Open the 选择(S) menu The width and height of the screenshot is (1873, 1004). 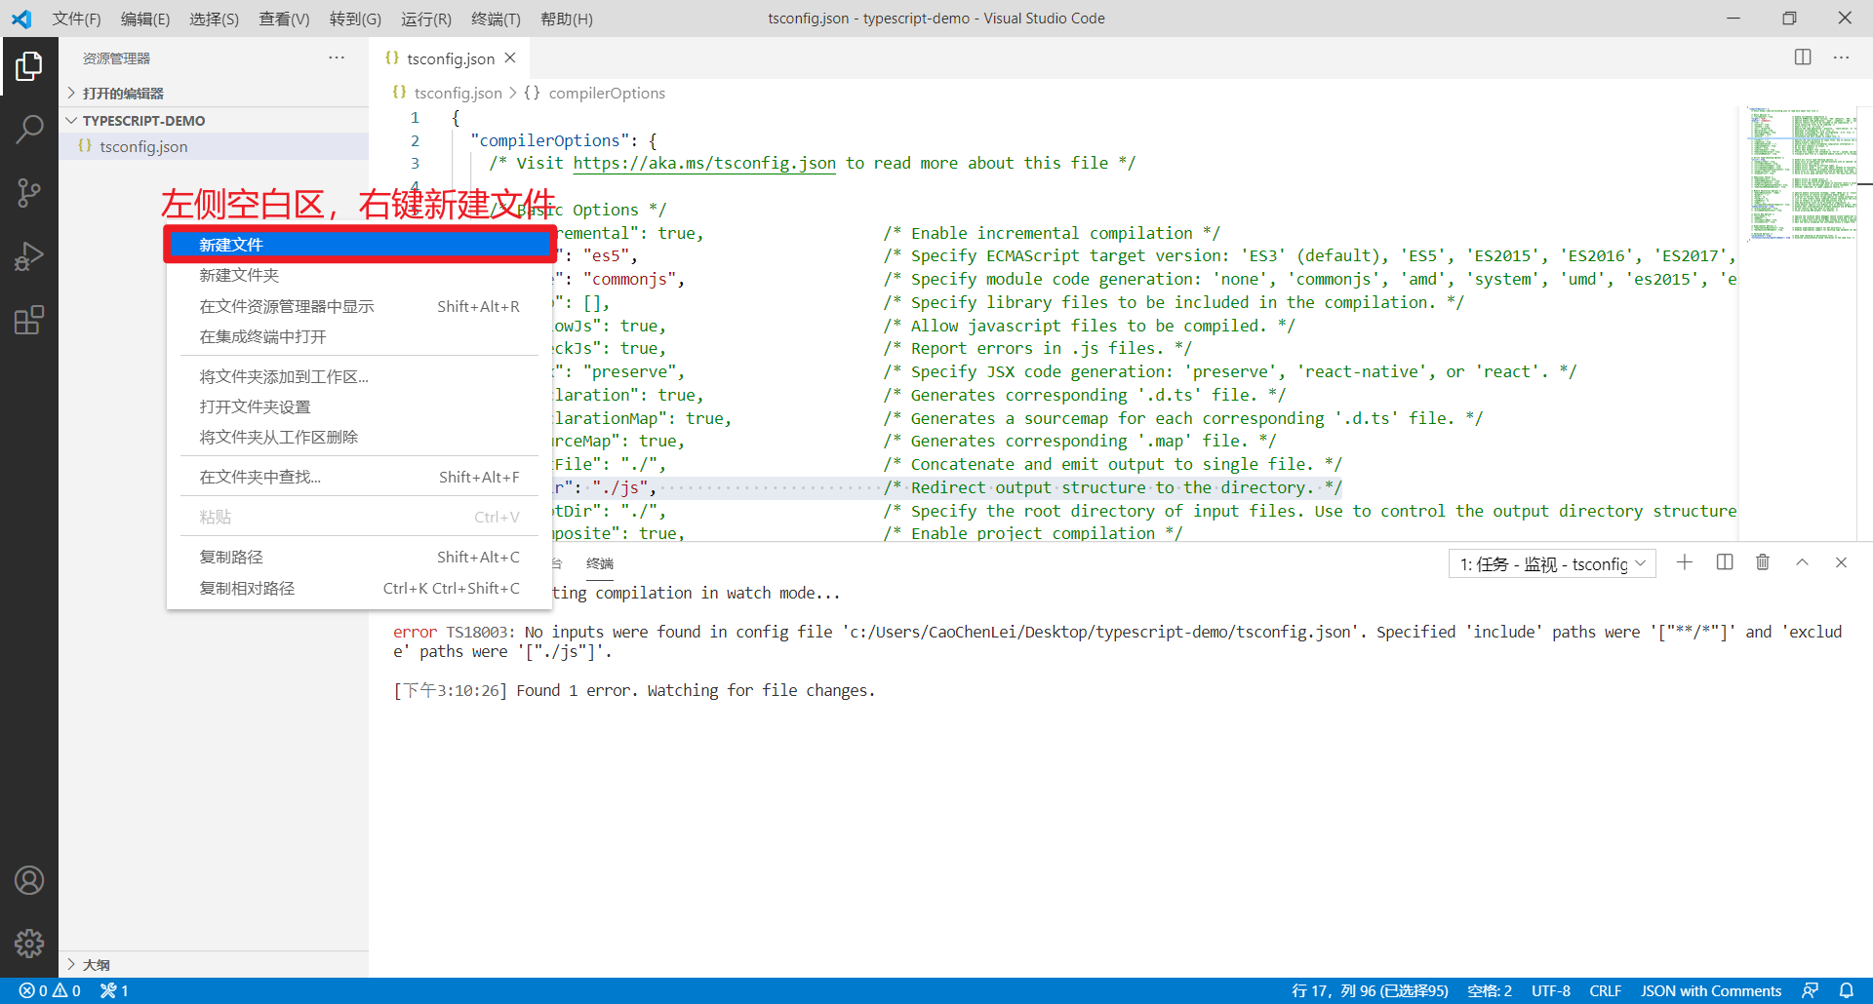[214, 19]
